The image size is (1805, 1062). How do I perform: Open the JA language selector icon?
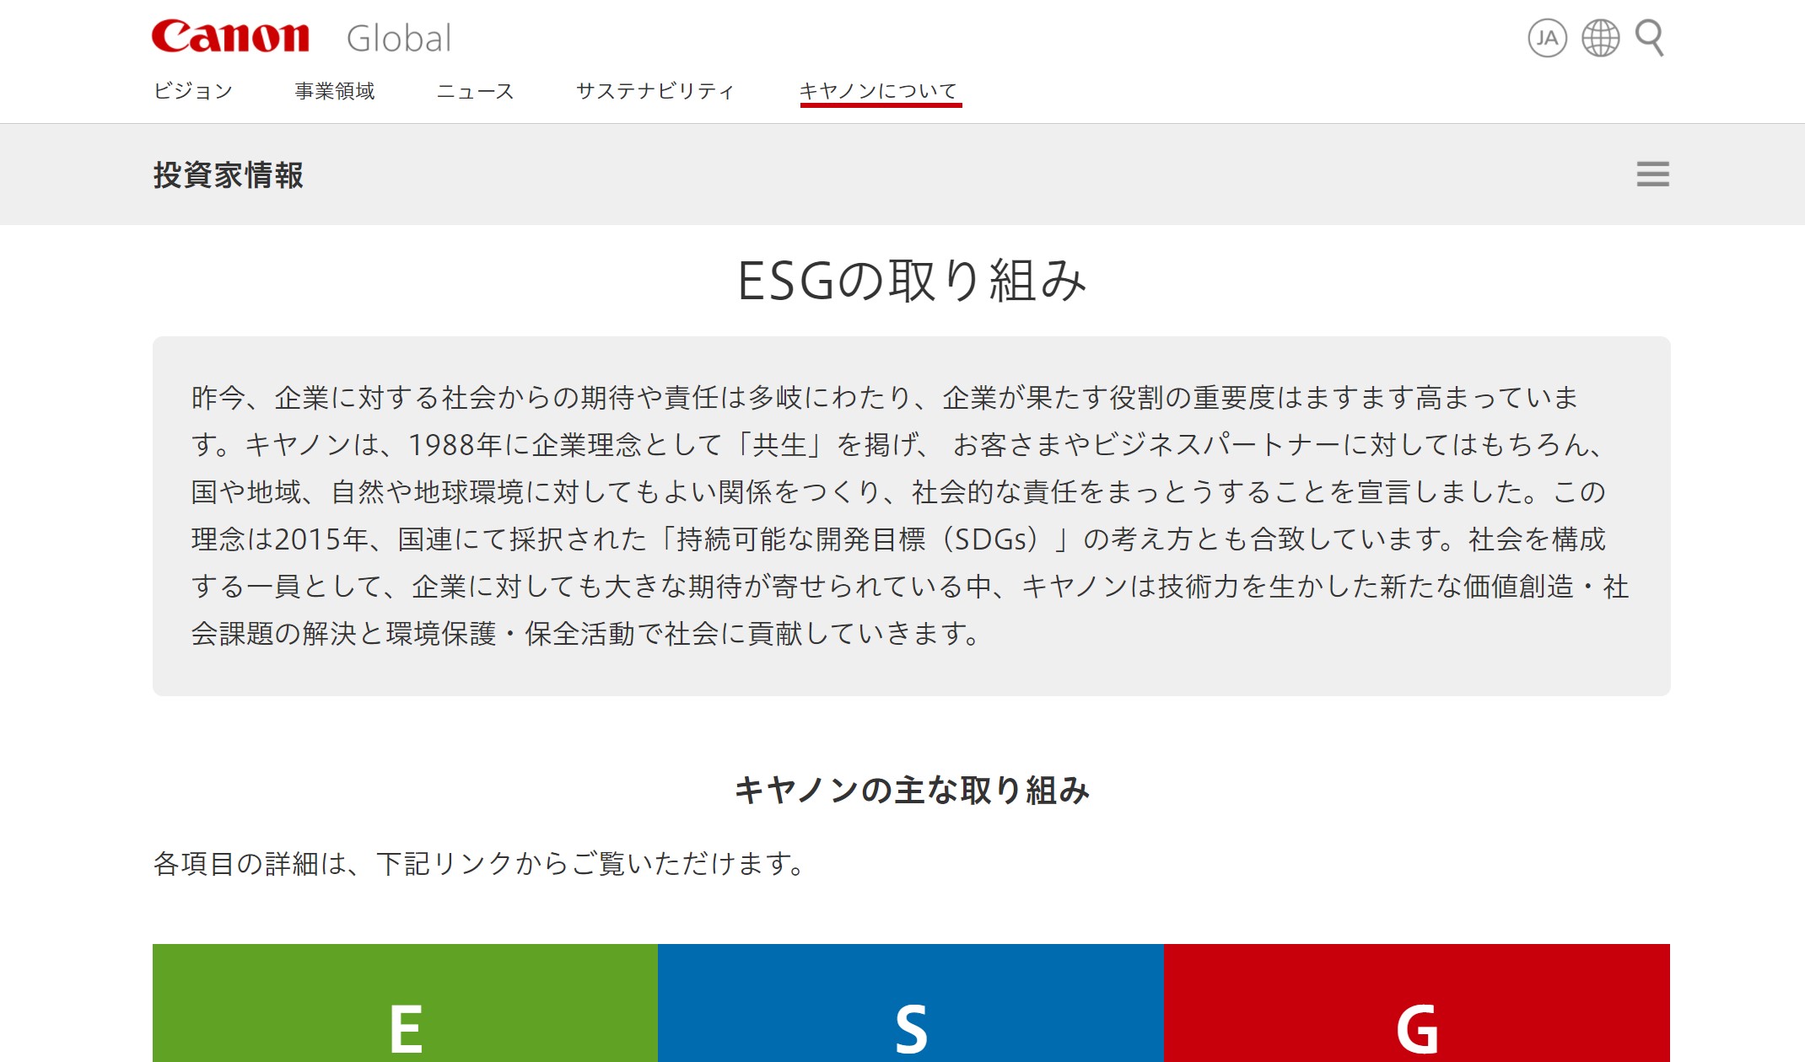[x=1547, y=38]
